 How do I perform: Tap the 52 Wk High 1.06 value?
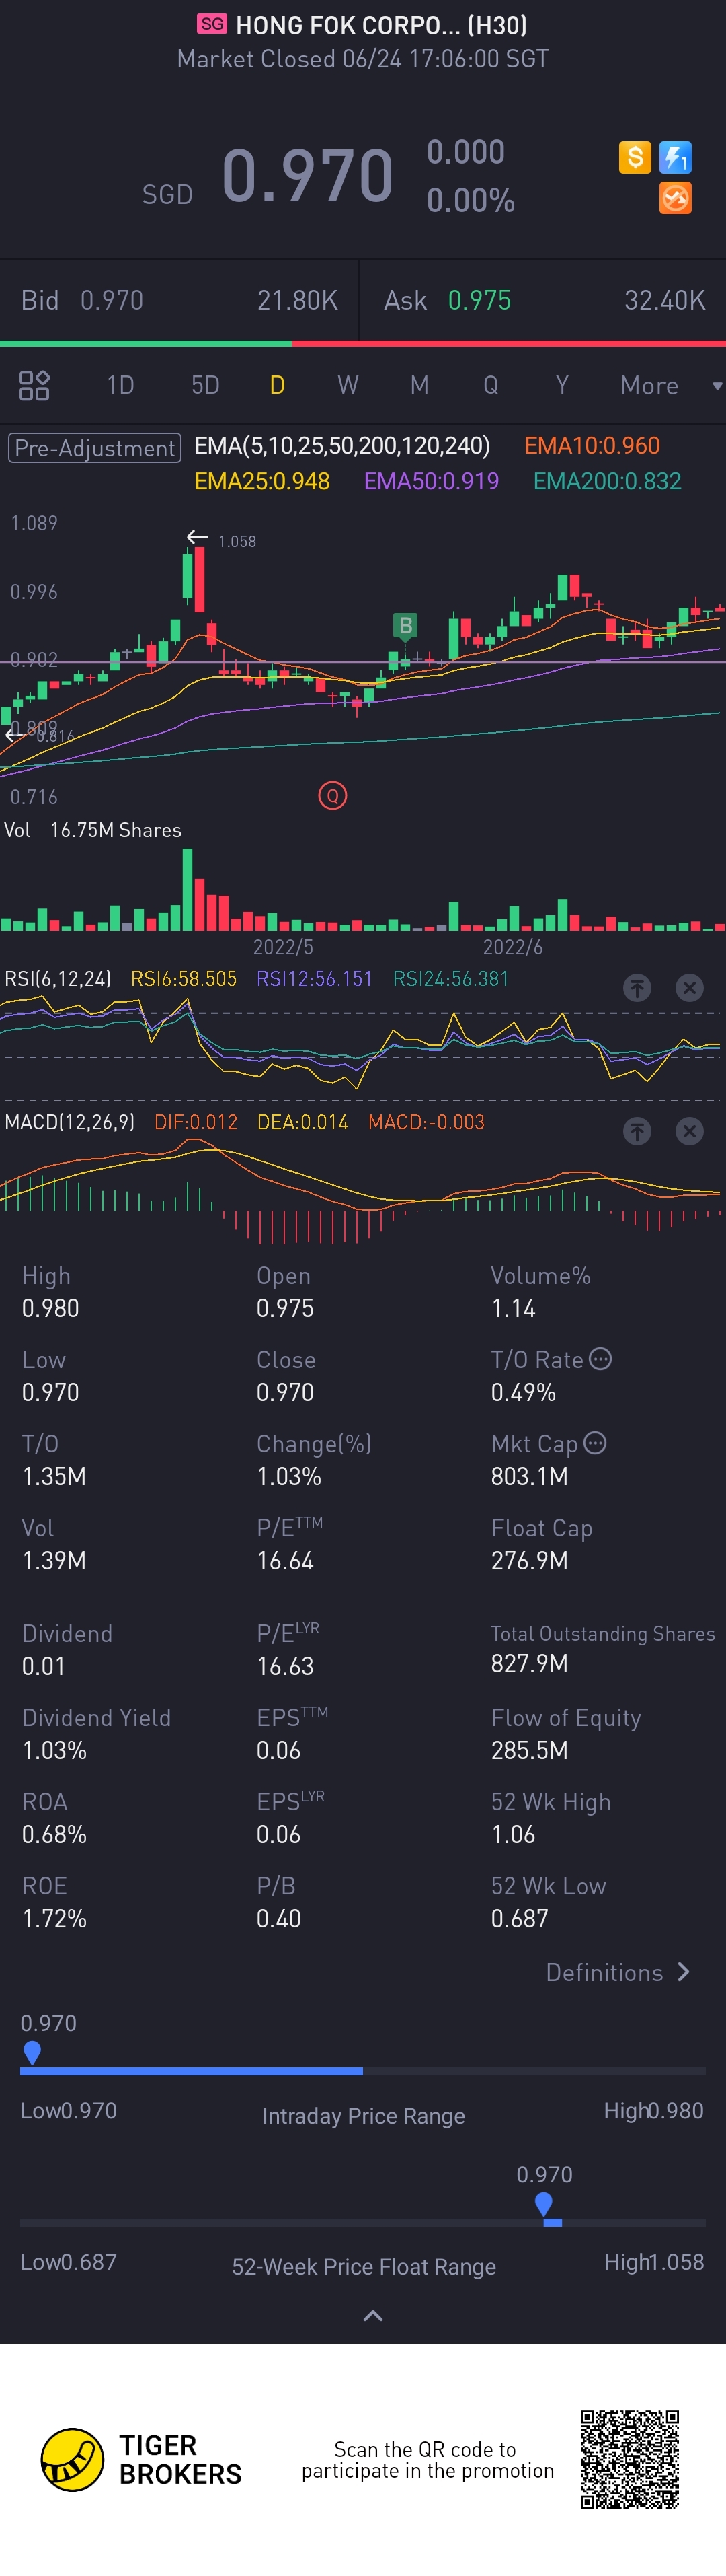click(514, 1834)
